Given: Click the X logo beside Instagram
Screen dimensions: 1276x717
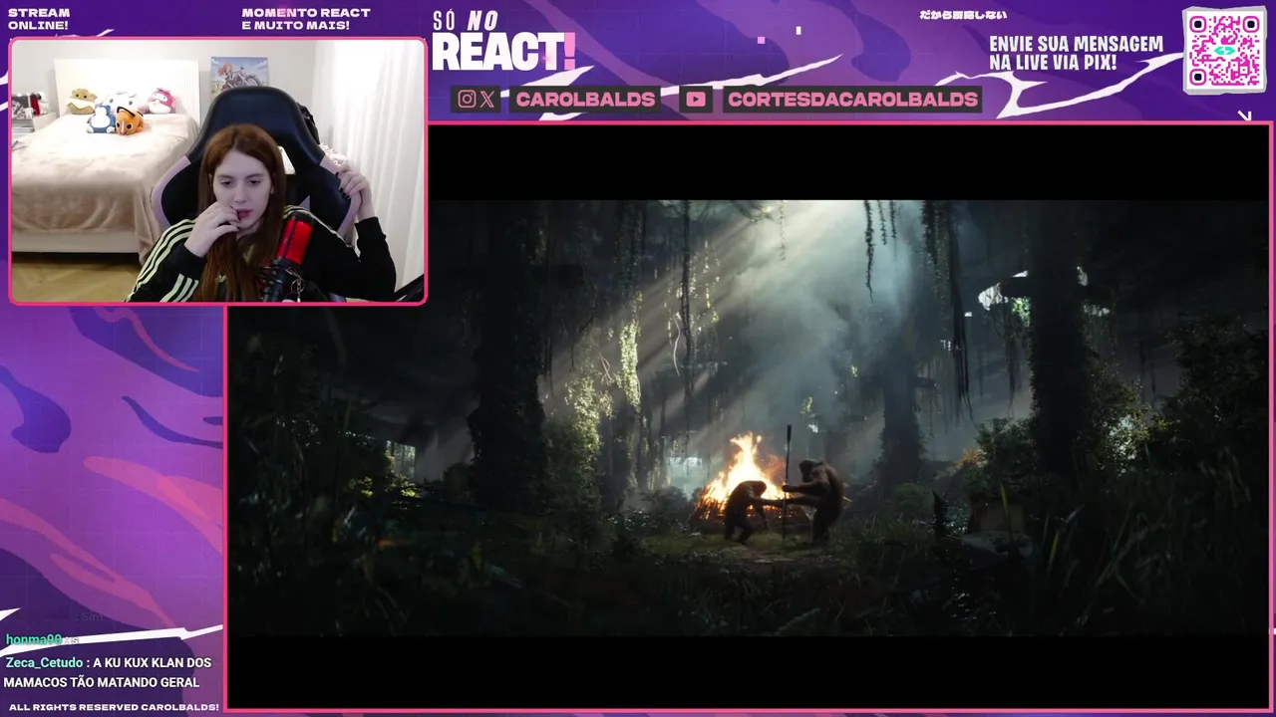Looking at the screenshot, I should (487, 99).
